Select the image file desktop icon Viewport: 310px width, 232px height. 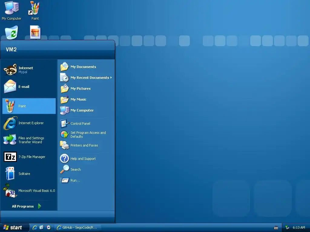point(35,32)
